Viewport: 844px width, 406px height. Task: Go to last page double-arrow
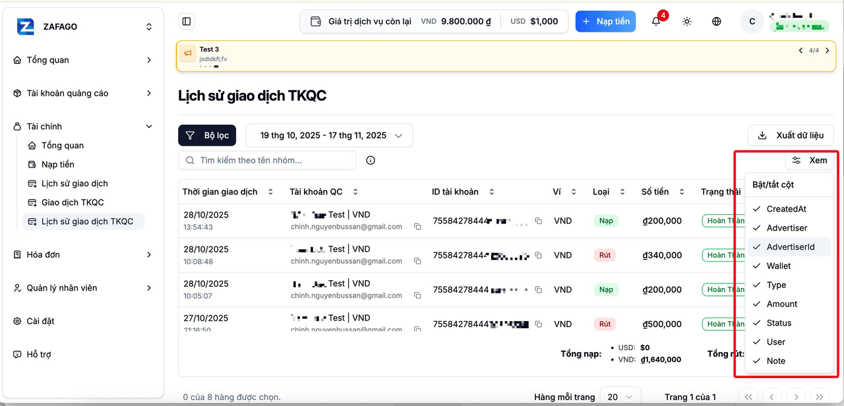click(x=820, y=397)
